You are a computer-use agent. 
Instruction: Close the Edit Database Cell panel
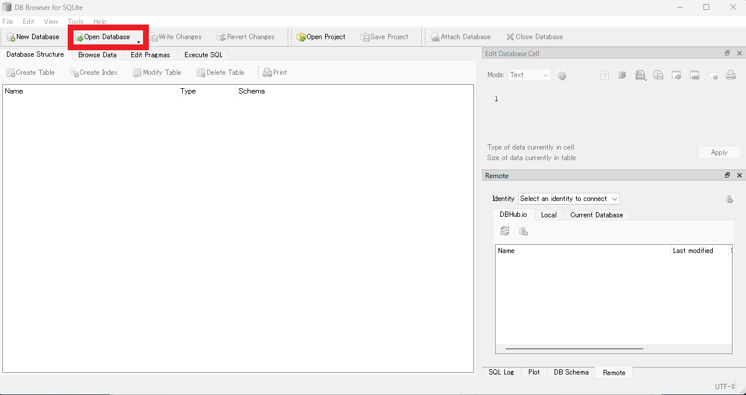740,53
